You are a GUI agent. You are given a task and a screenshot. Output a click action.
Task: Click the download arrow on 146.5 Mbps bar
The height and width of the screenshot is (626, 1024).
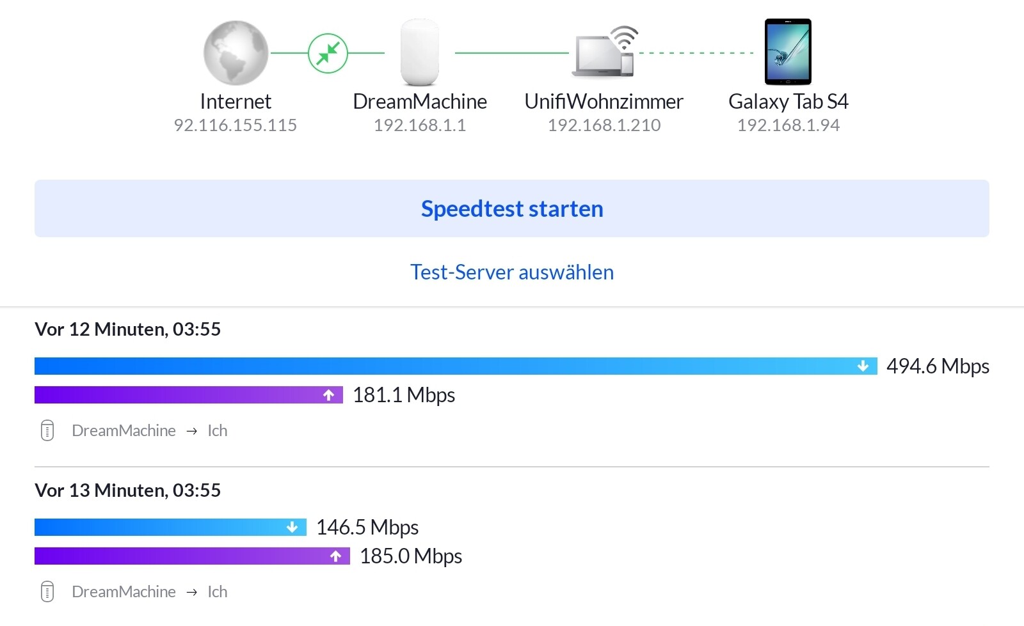coord(292,528)
